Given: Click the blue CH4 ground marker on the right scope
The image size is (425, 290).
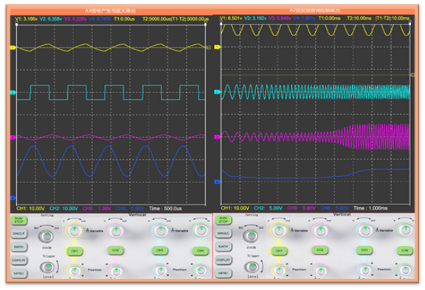Looking at the screenshot, I should (x=217, y=182).
